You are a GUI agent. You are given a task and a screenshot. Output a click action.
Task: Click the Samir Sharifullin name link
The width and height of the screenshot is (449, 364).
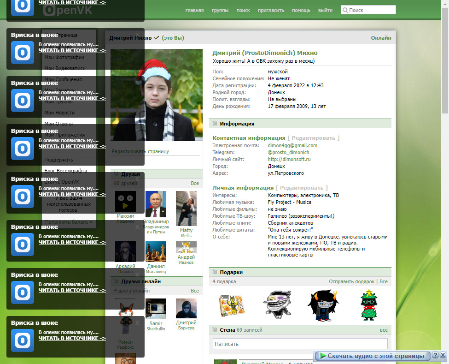click(x=156, y=326)
